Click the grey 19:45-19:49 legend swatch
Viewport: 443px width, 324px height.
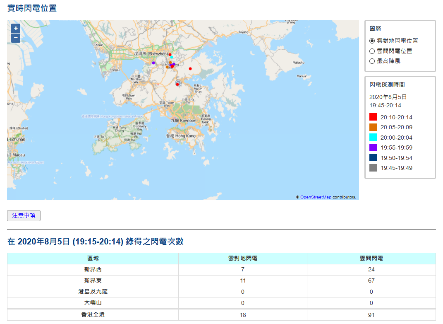[373, 168]
